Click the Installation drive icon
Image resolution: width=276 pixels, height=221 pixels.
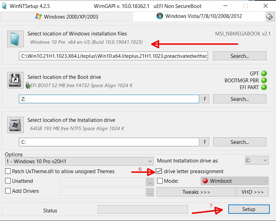[15, 125]
